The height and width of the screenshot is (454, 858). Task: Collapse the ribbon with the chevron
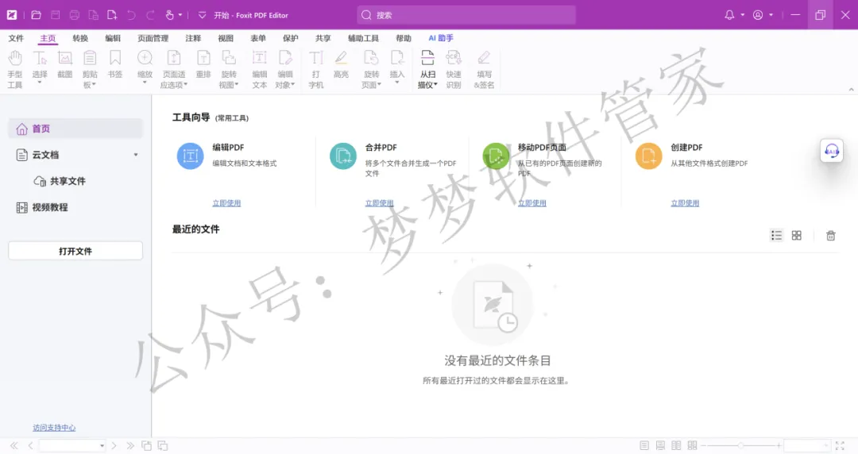[851, 89]
